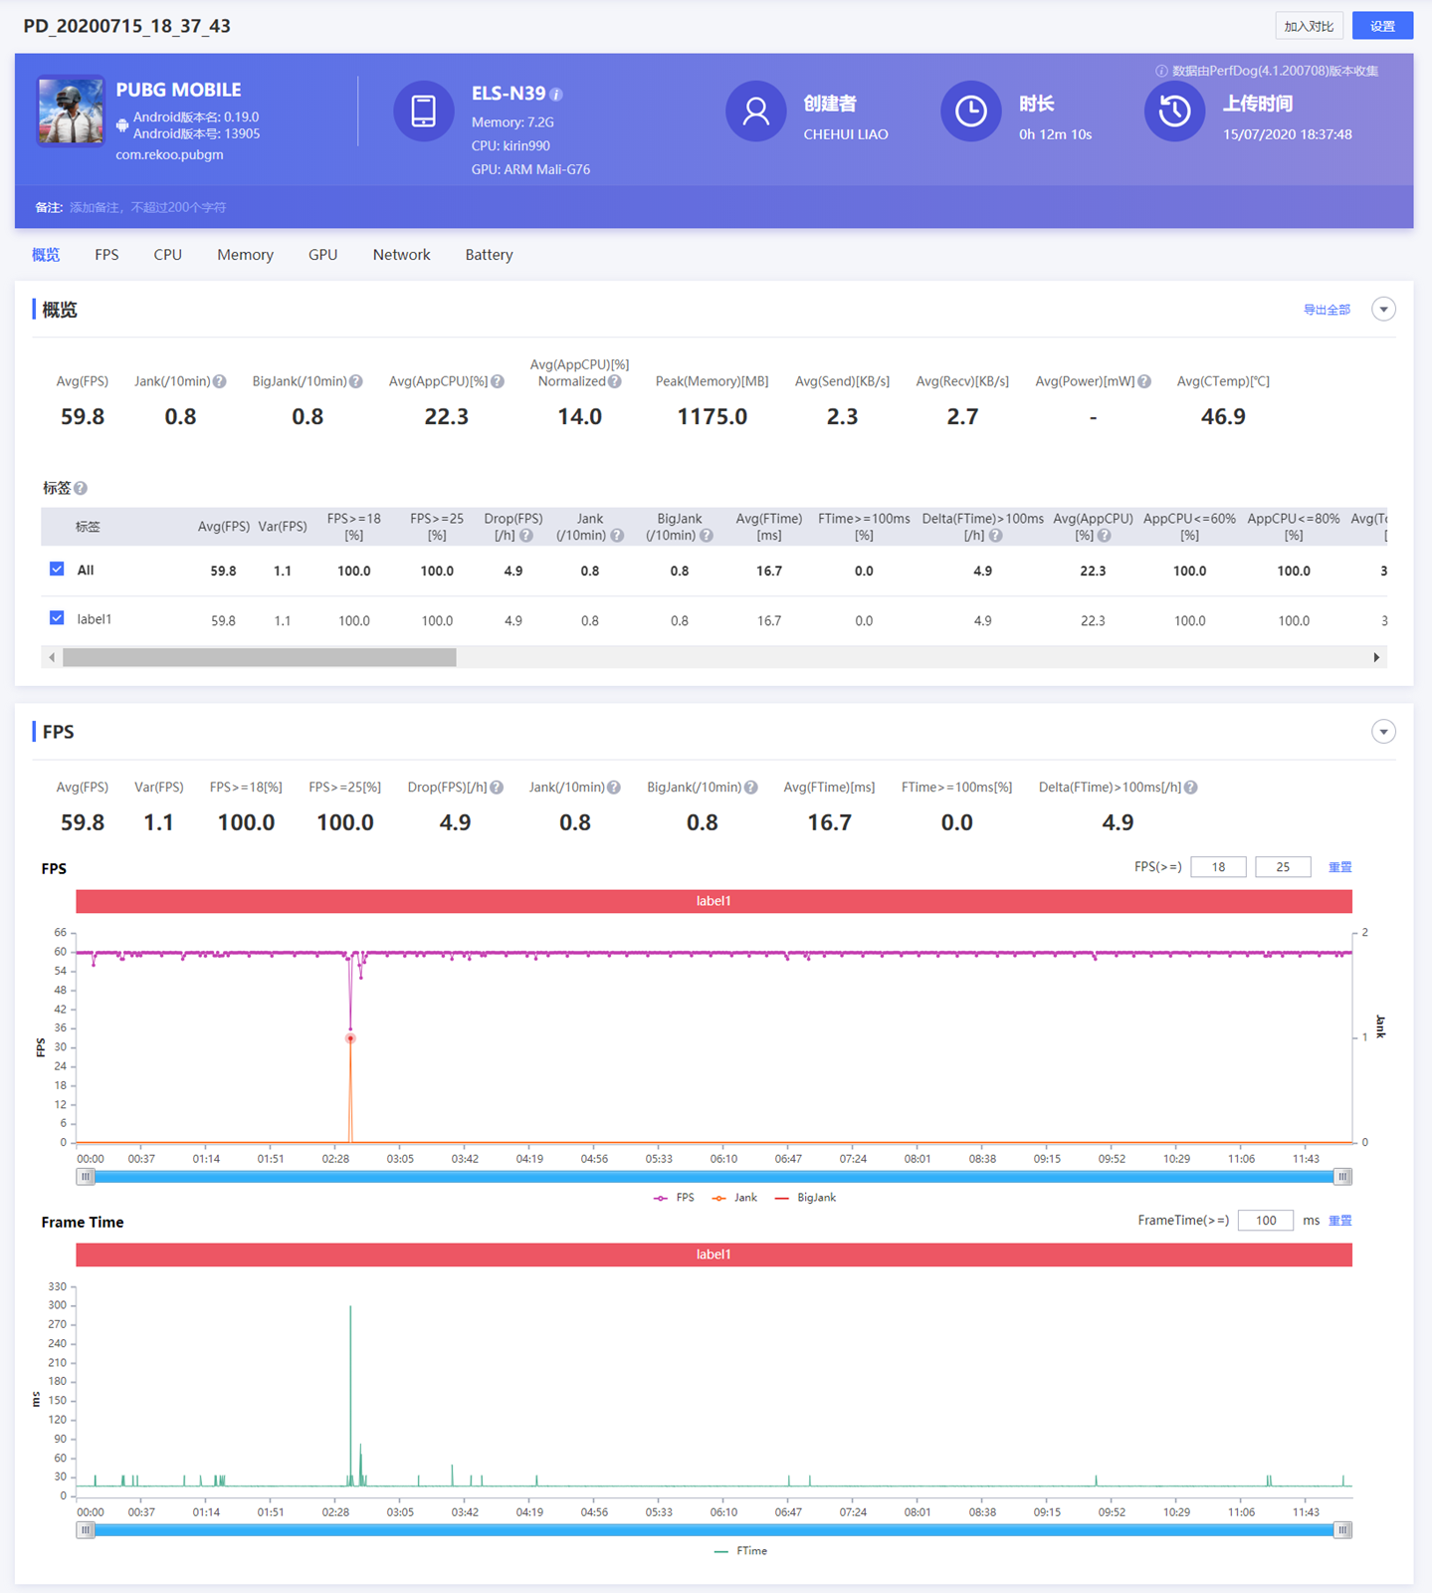Viewport: 1432px width, 1593px height.
Task: Click the help icon beside Jank(/10min) in overview
Action: pyautogui.click(x=220, y=381)
